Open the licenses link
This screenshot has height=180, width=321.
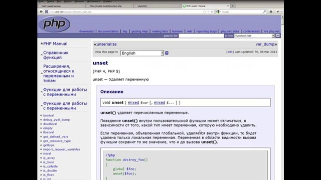177,31
